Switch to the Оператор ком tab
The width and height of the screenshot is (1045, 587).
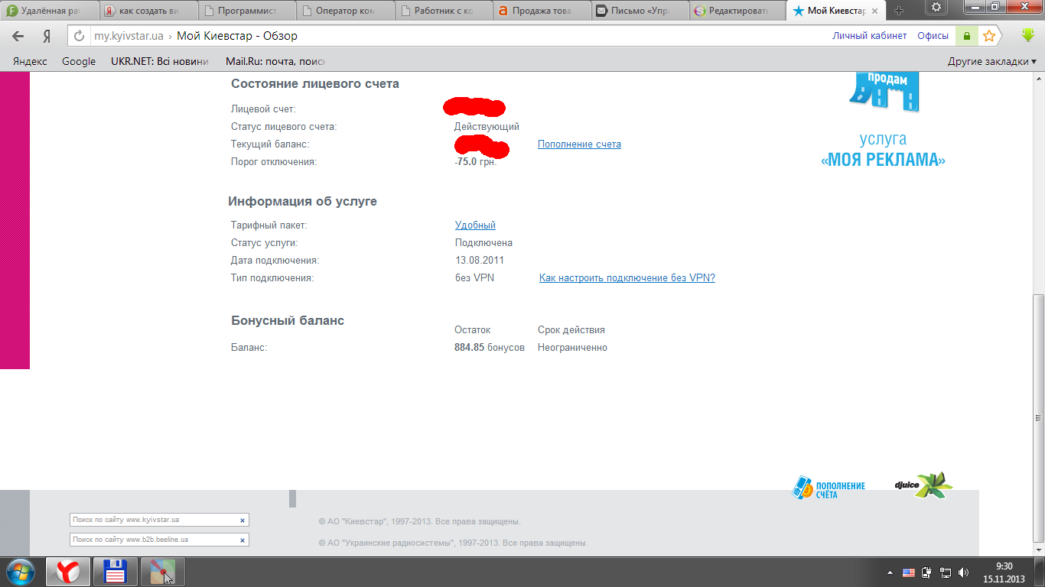click(x=346, y=11)
